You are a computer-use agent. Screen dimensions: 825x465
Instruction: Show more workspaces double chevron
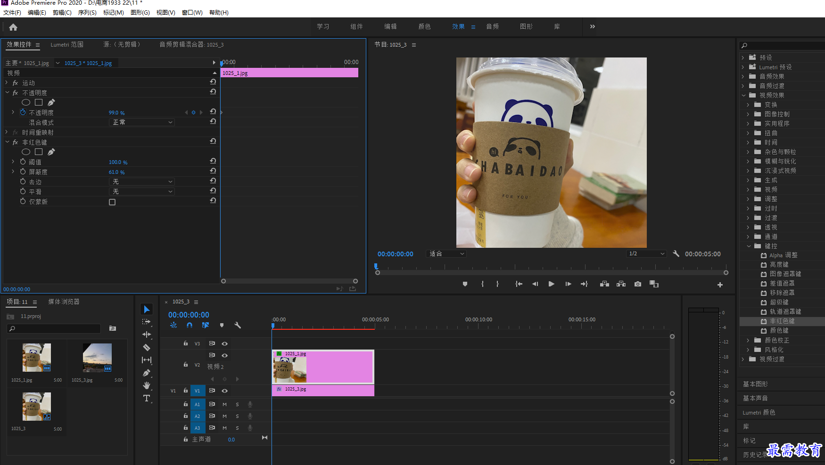593,26
